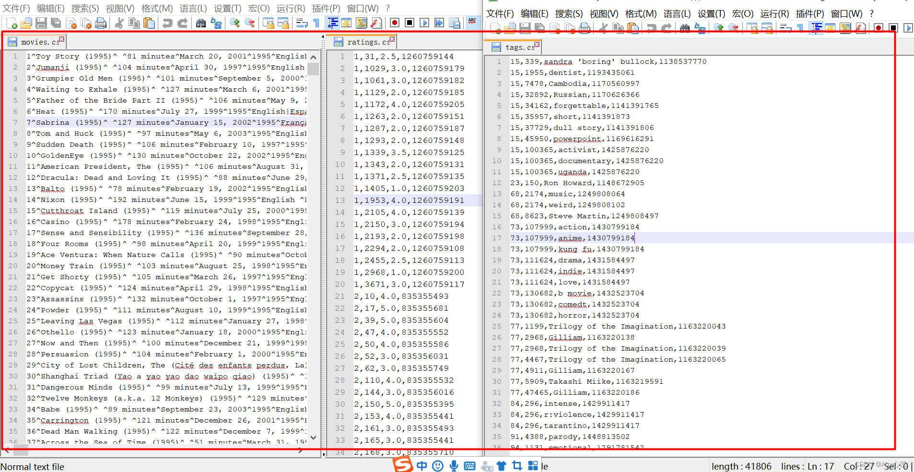Click the Cut scissors icon in left window
914x472 pixels.
click(119, 23)
